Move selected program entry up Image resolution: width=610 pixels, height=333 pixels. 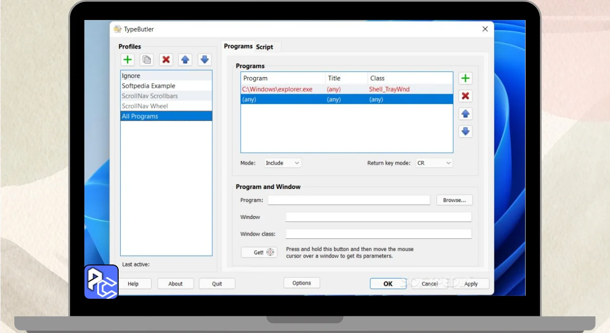pos(466,114)
